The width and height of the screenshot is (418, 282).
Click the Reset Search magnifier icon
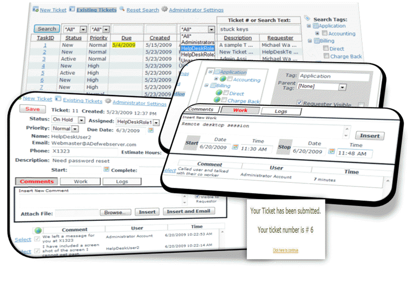(x=122, y=9)
